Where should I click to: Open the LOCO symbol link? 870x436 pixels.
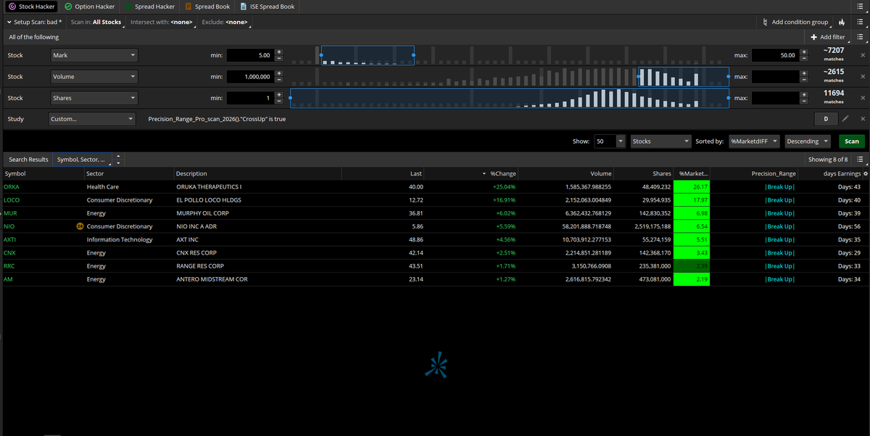(12, 200)
